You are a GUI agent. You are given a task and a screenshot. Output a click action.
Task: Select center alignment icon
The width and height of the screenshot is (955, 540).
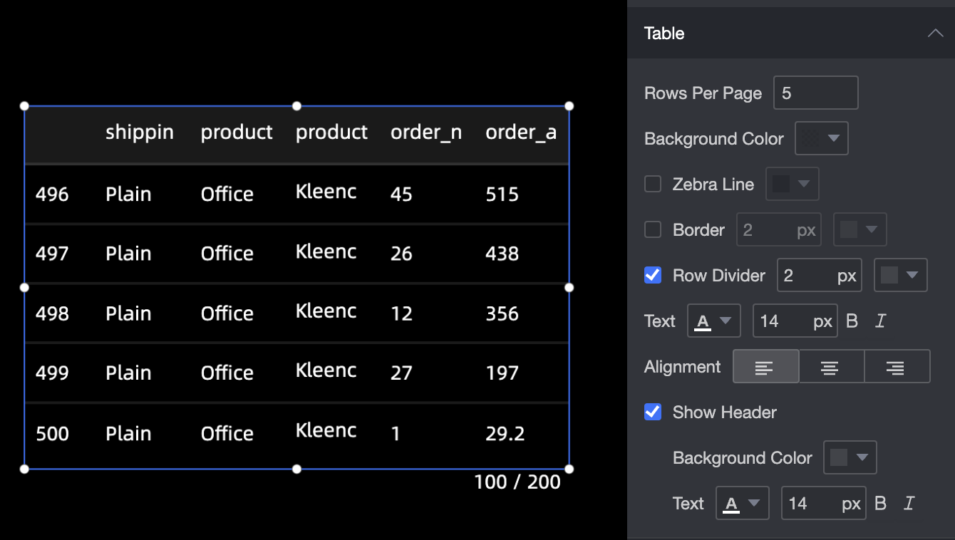(x=831, y=367)
